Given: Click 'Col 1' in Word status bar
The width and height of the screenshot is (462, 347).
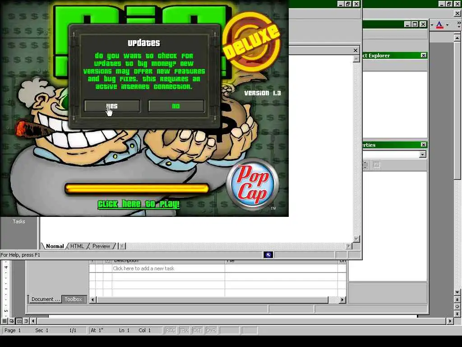Looking at the screenshot, I should pyautogui.click(x=144, y=330).
